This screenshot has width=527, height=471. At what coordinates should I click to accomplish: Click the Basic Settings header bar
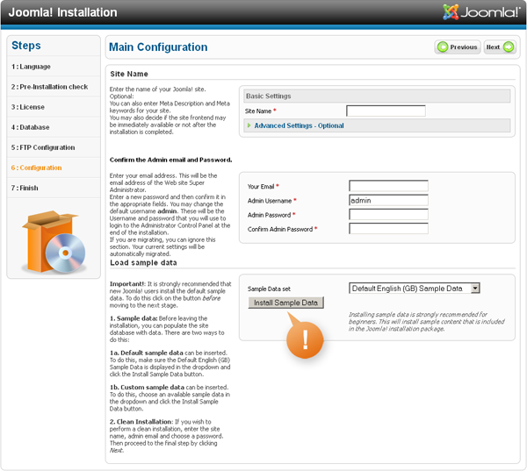pos(377,96)
